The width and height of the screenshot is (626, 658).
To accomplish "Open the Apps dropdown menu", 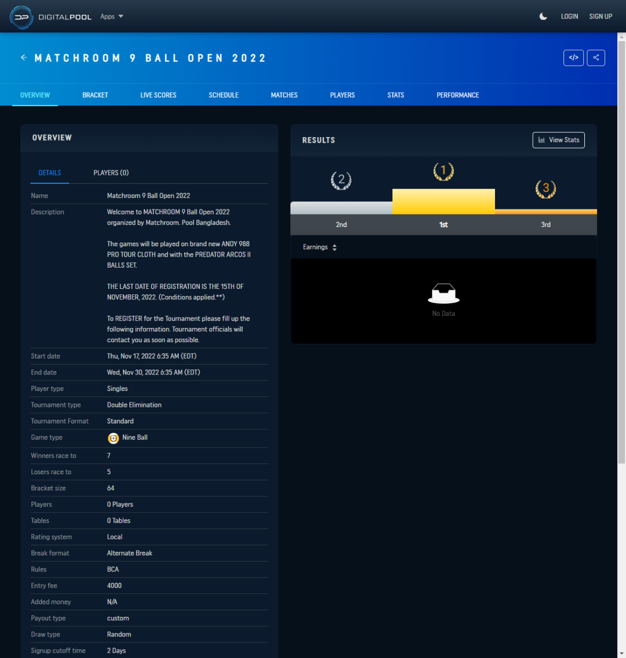I will click(112, 16).
